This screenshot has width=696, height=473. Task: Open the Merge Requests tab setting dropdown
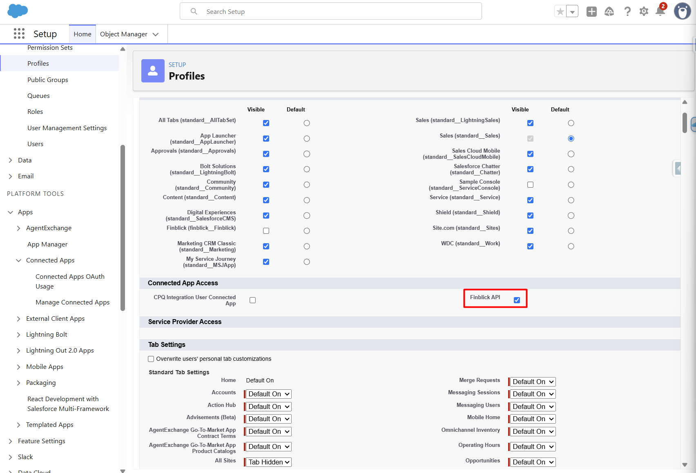533,382
